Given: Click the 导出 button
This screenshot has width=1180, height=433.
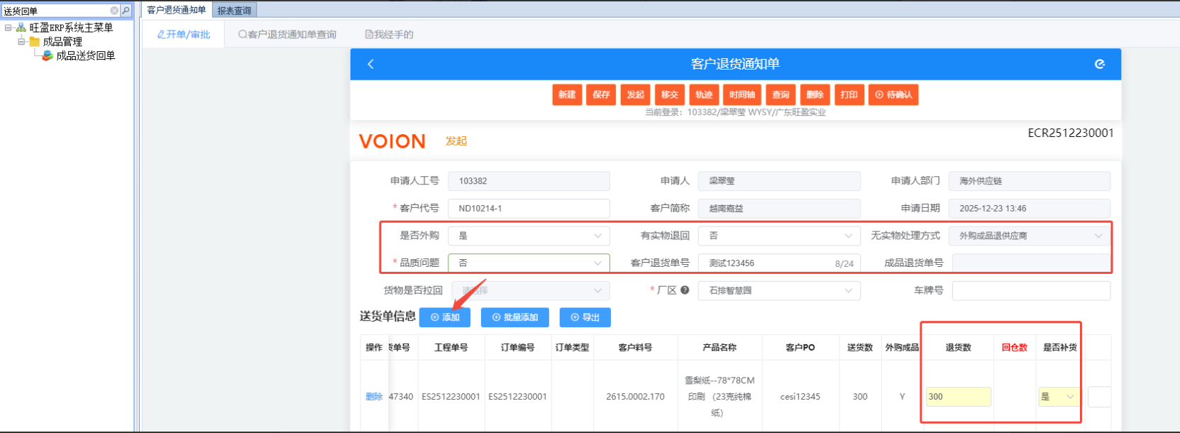Looking at the screenshot, I should 585,317.
